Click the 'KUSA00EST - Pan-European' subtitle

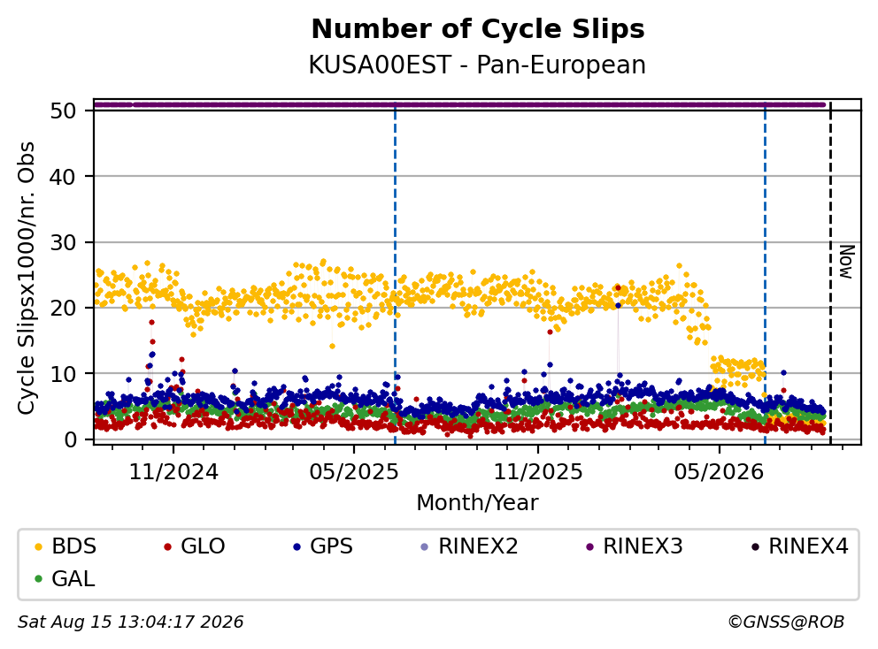(477, 65)
